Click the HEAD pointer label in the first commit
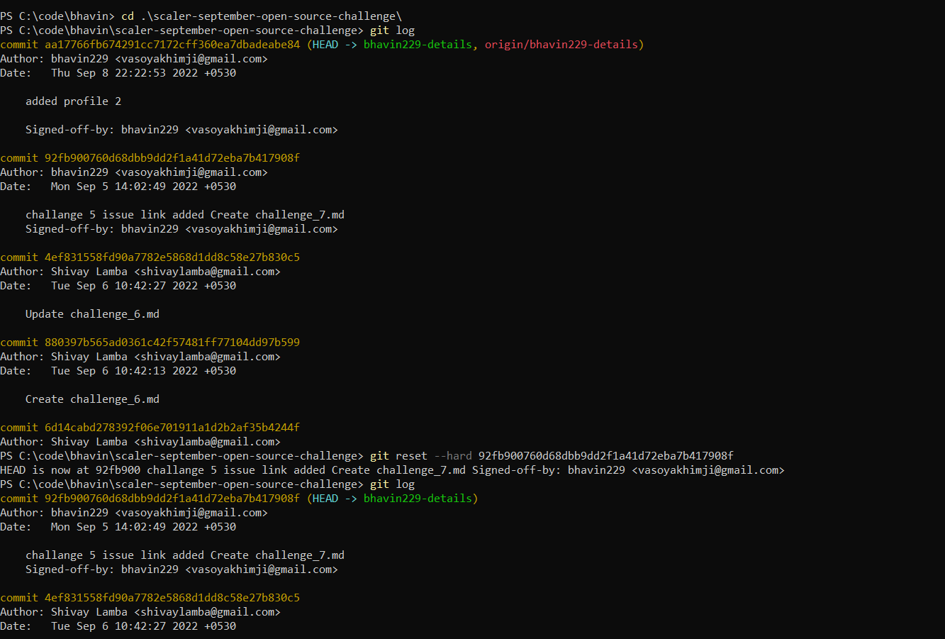945x639 pixels. [x=324, y=44]
